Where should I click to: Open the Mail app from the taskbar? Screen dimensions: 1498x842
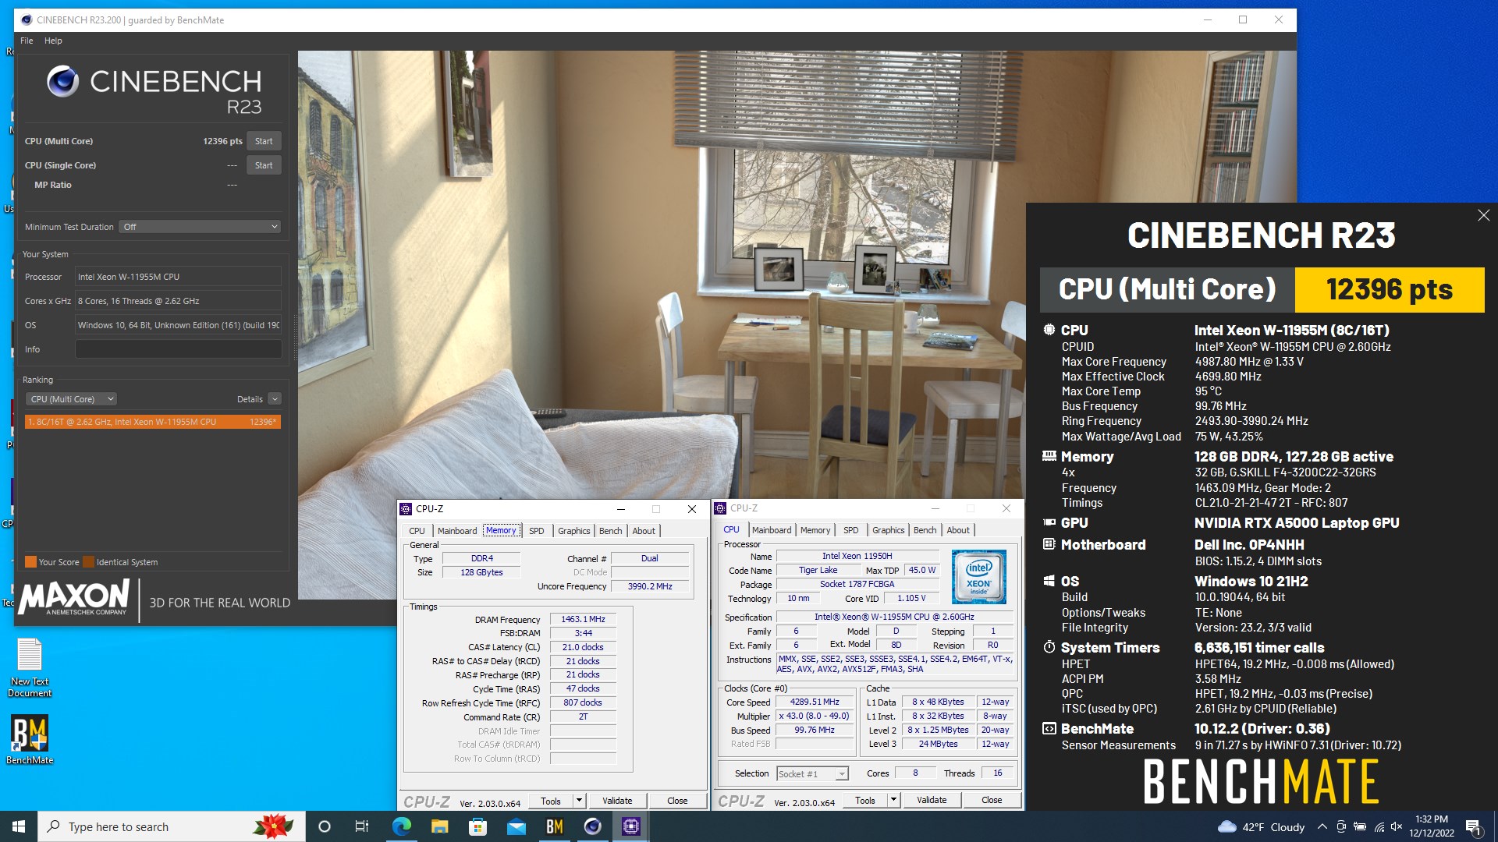click(516, 826)
